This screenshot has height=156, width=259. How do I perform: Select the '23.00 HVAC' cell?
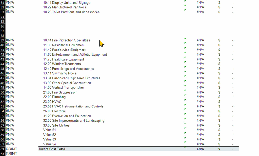tap(52, 102)
